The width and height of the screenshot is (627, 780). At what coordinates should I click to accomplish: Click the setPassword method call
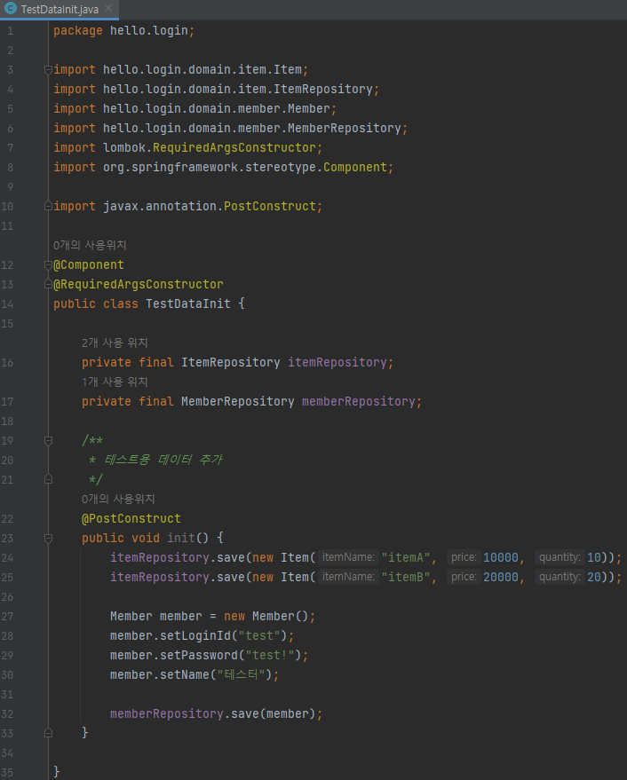pyautogui.click(x=199, y=655)
